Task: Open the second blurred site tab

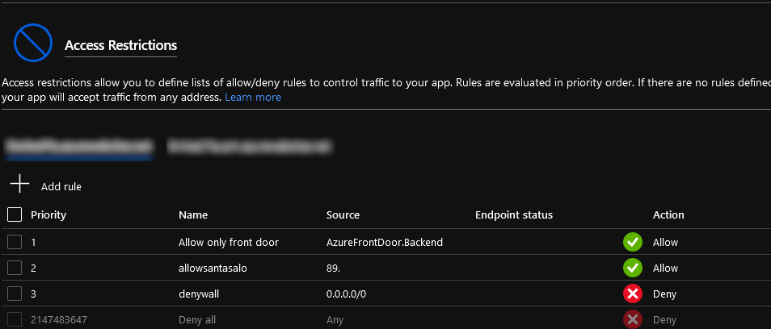Action: [x=251, y=147]
